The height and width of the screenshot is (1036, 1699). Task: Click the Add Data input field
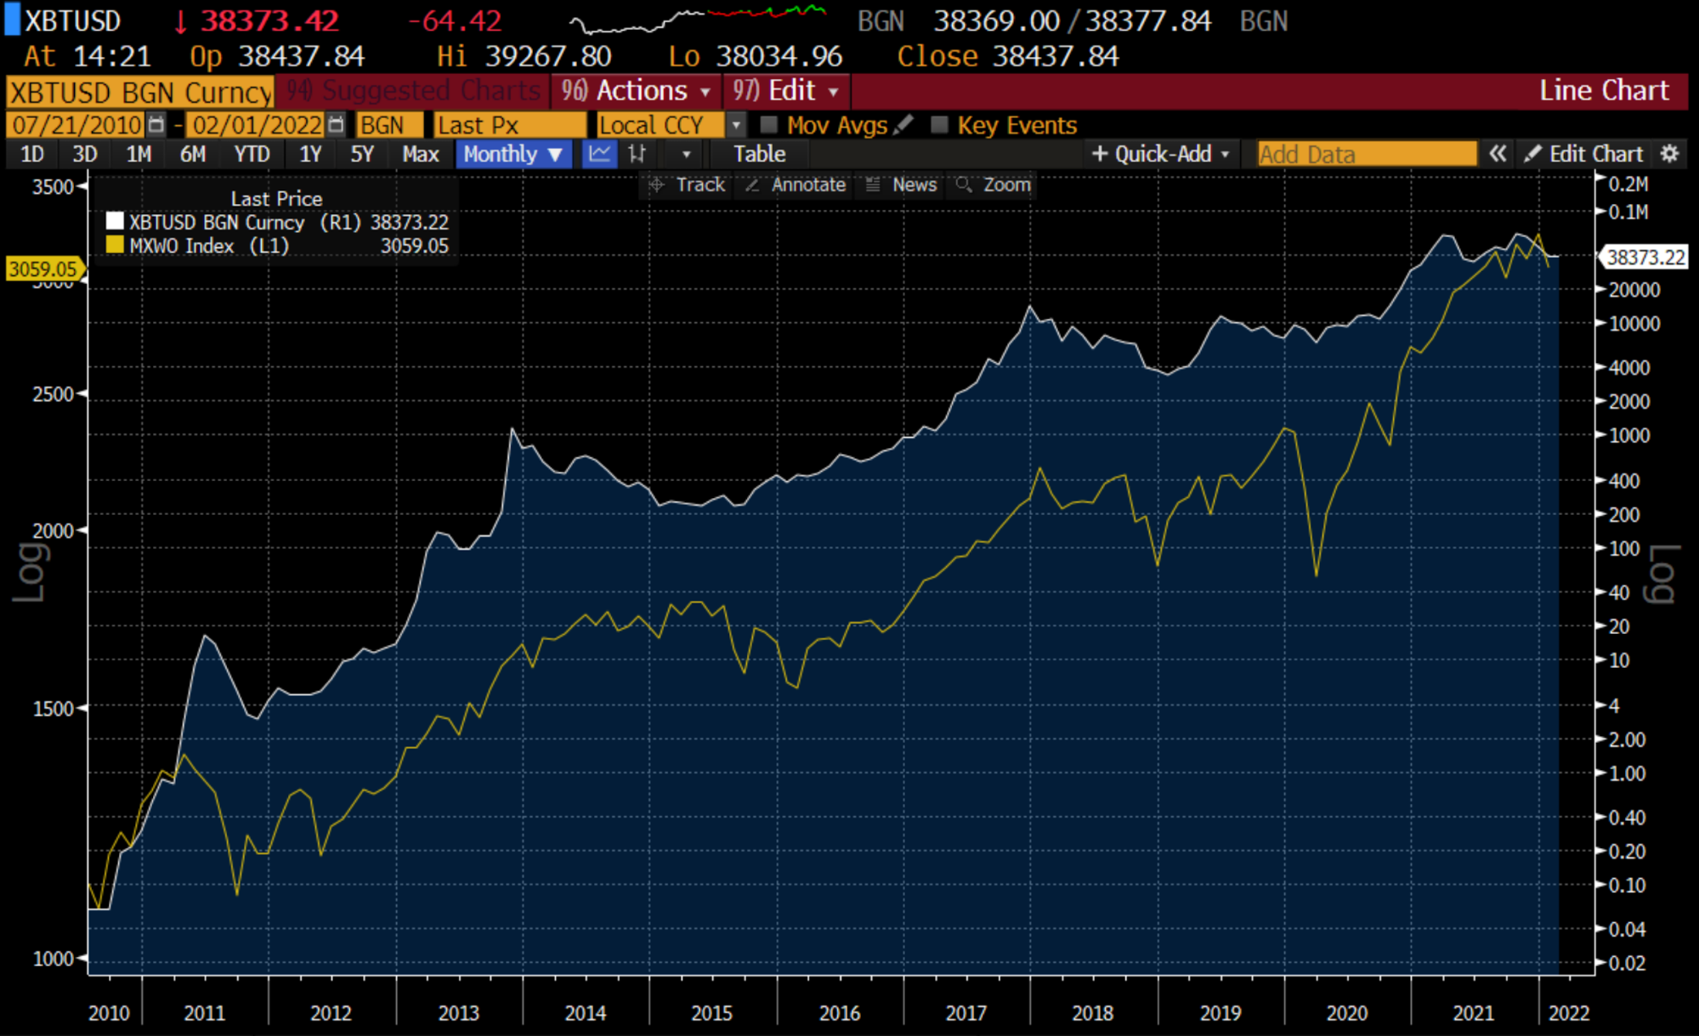click(x=1366, y=154)
